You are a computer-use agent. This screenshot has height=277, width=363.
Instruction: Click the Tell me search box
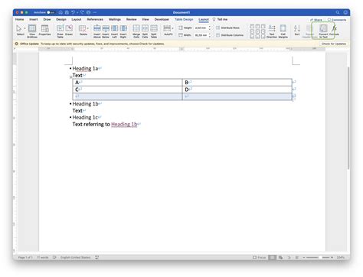tap(220, 19)
